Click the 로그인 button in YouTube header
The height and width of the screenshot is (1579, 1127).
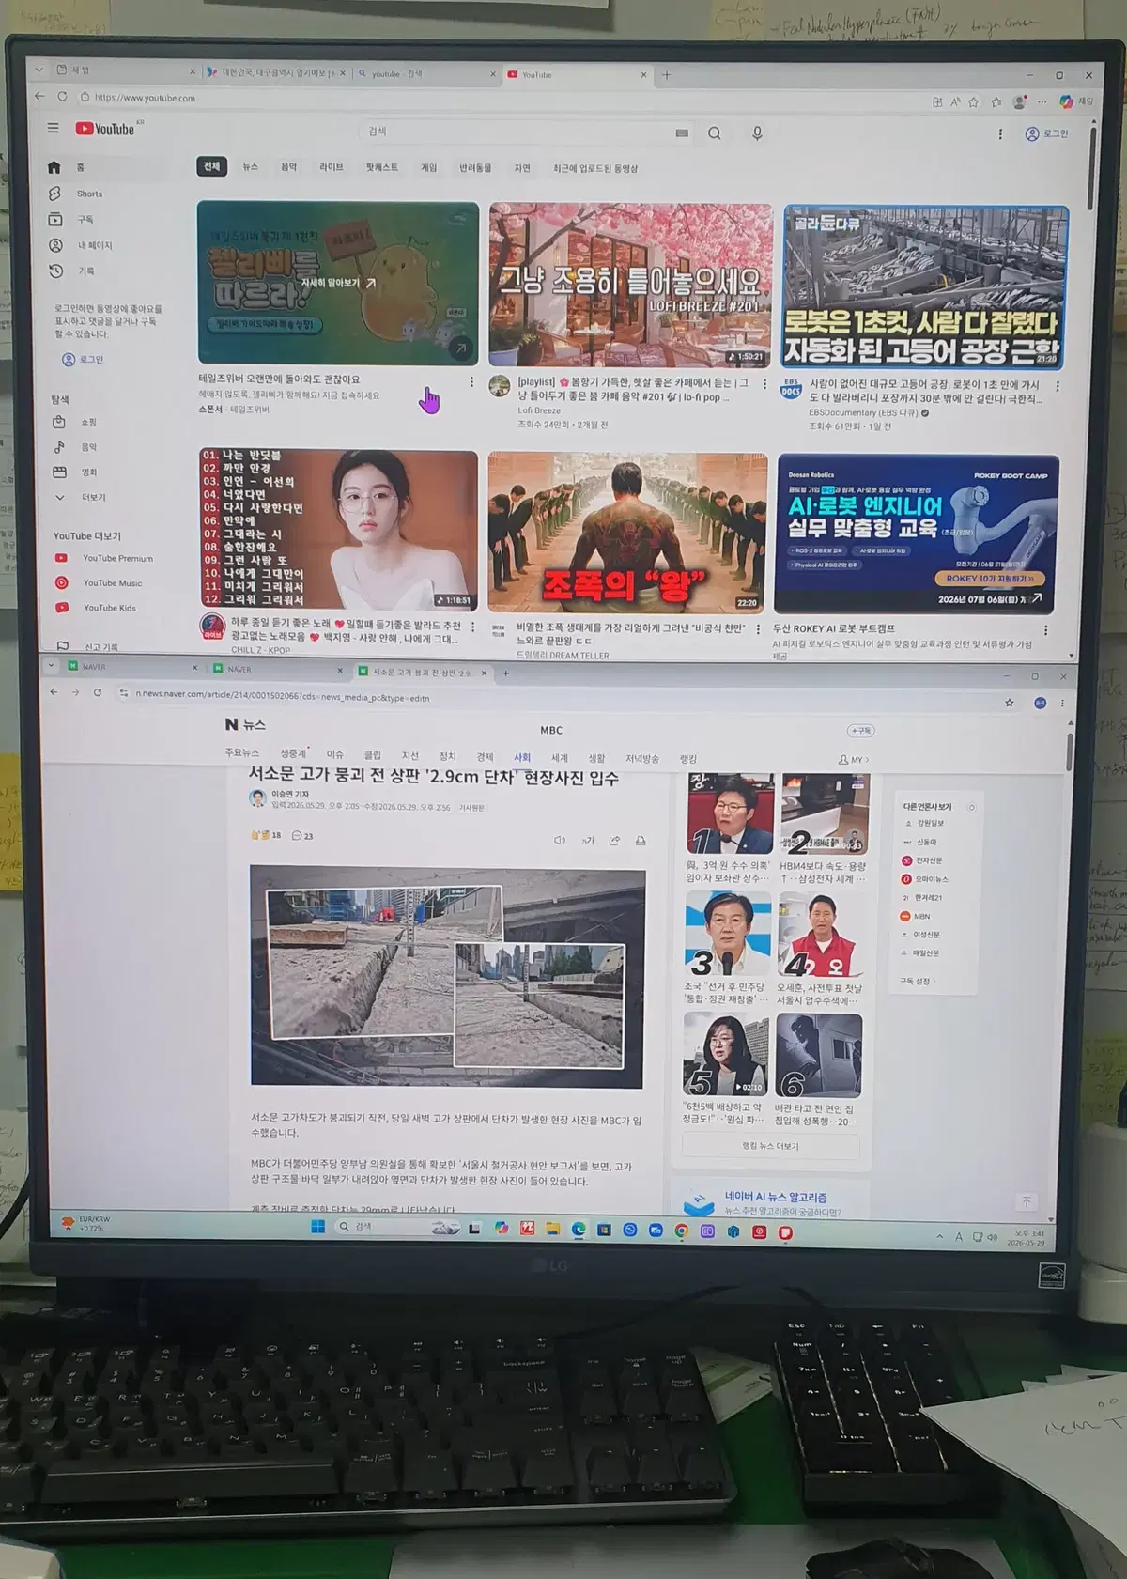coord(1047,133)
